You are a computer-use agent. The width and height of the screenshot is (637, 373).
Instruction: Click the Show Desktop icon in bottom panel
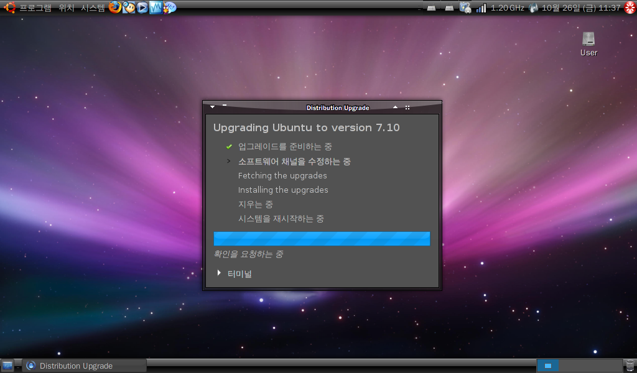pos(7,366)
